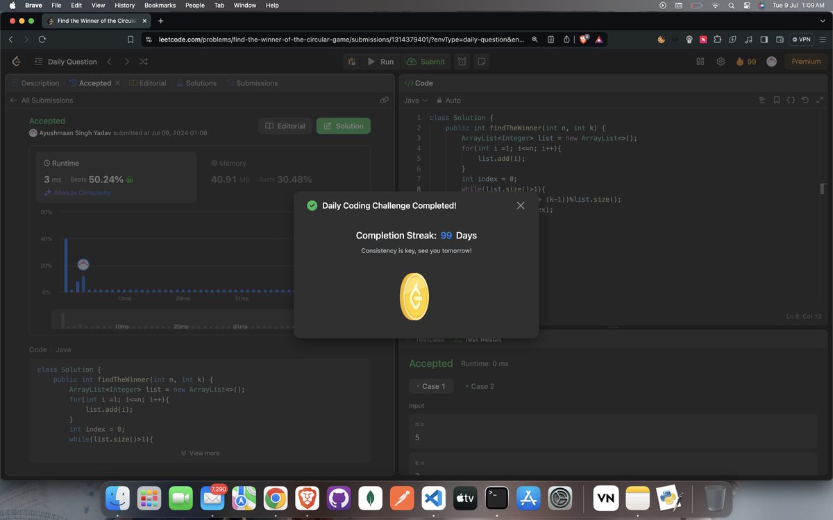Open the browser extensions puzzle icon
Screen dimensions: 833x520
718,40
